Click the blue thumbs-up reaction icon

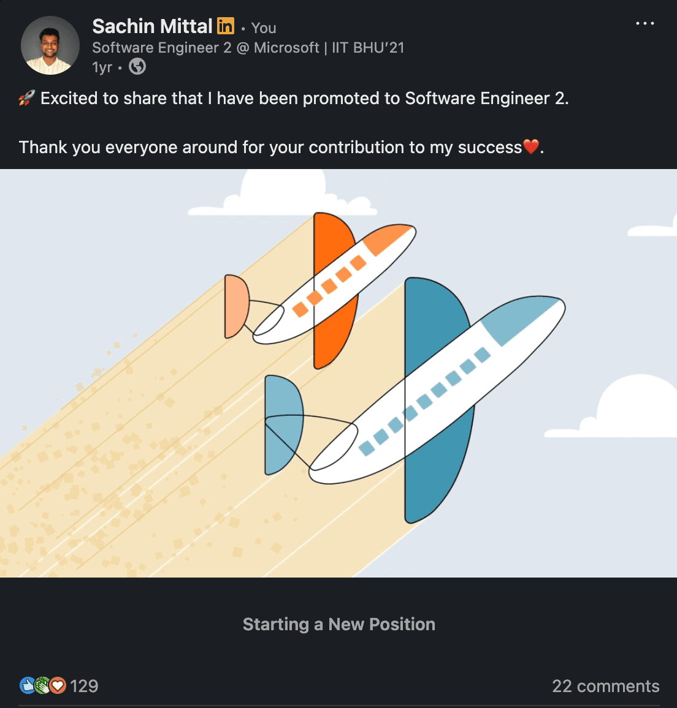tap(28, 685)
